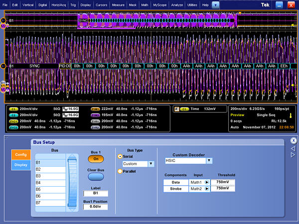This screenshot has height=224, width=299.
Task: Open the MyScope menu
Action: tap(160, 4)
